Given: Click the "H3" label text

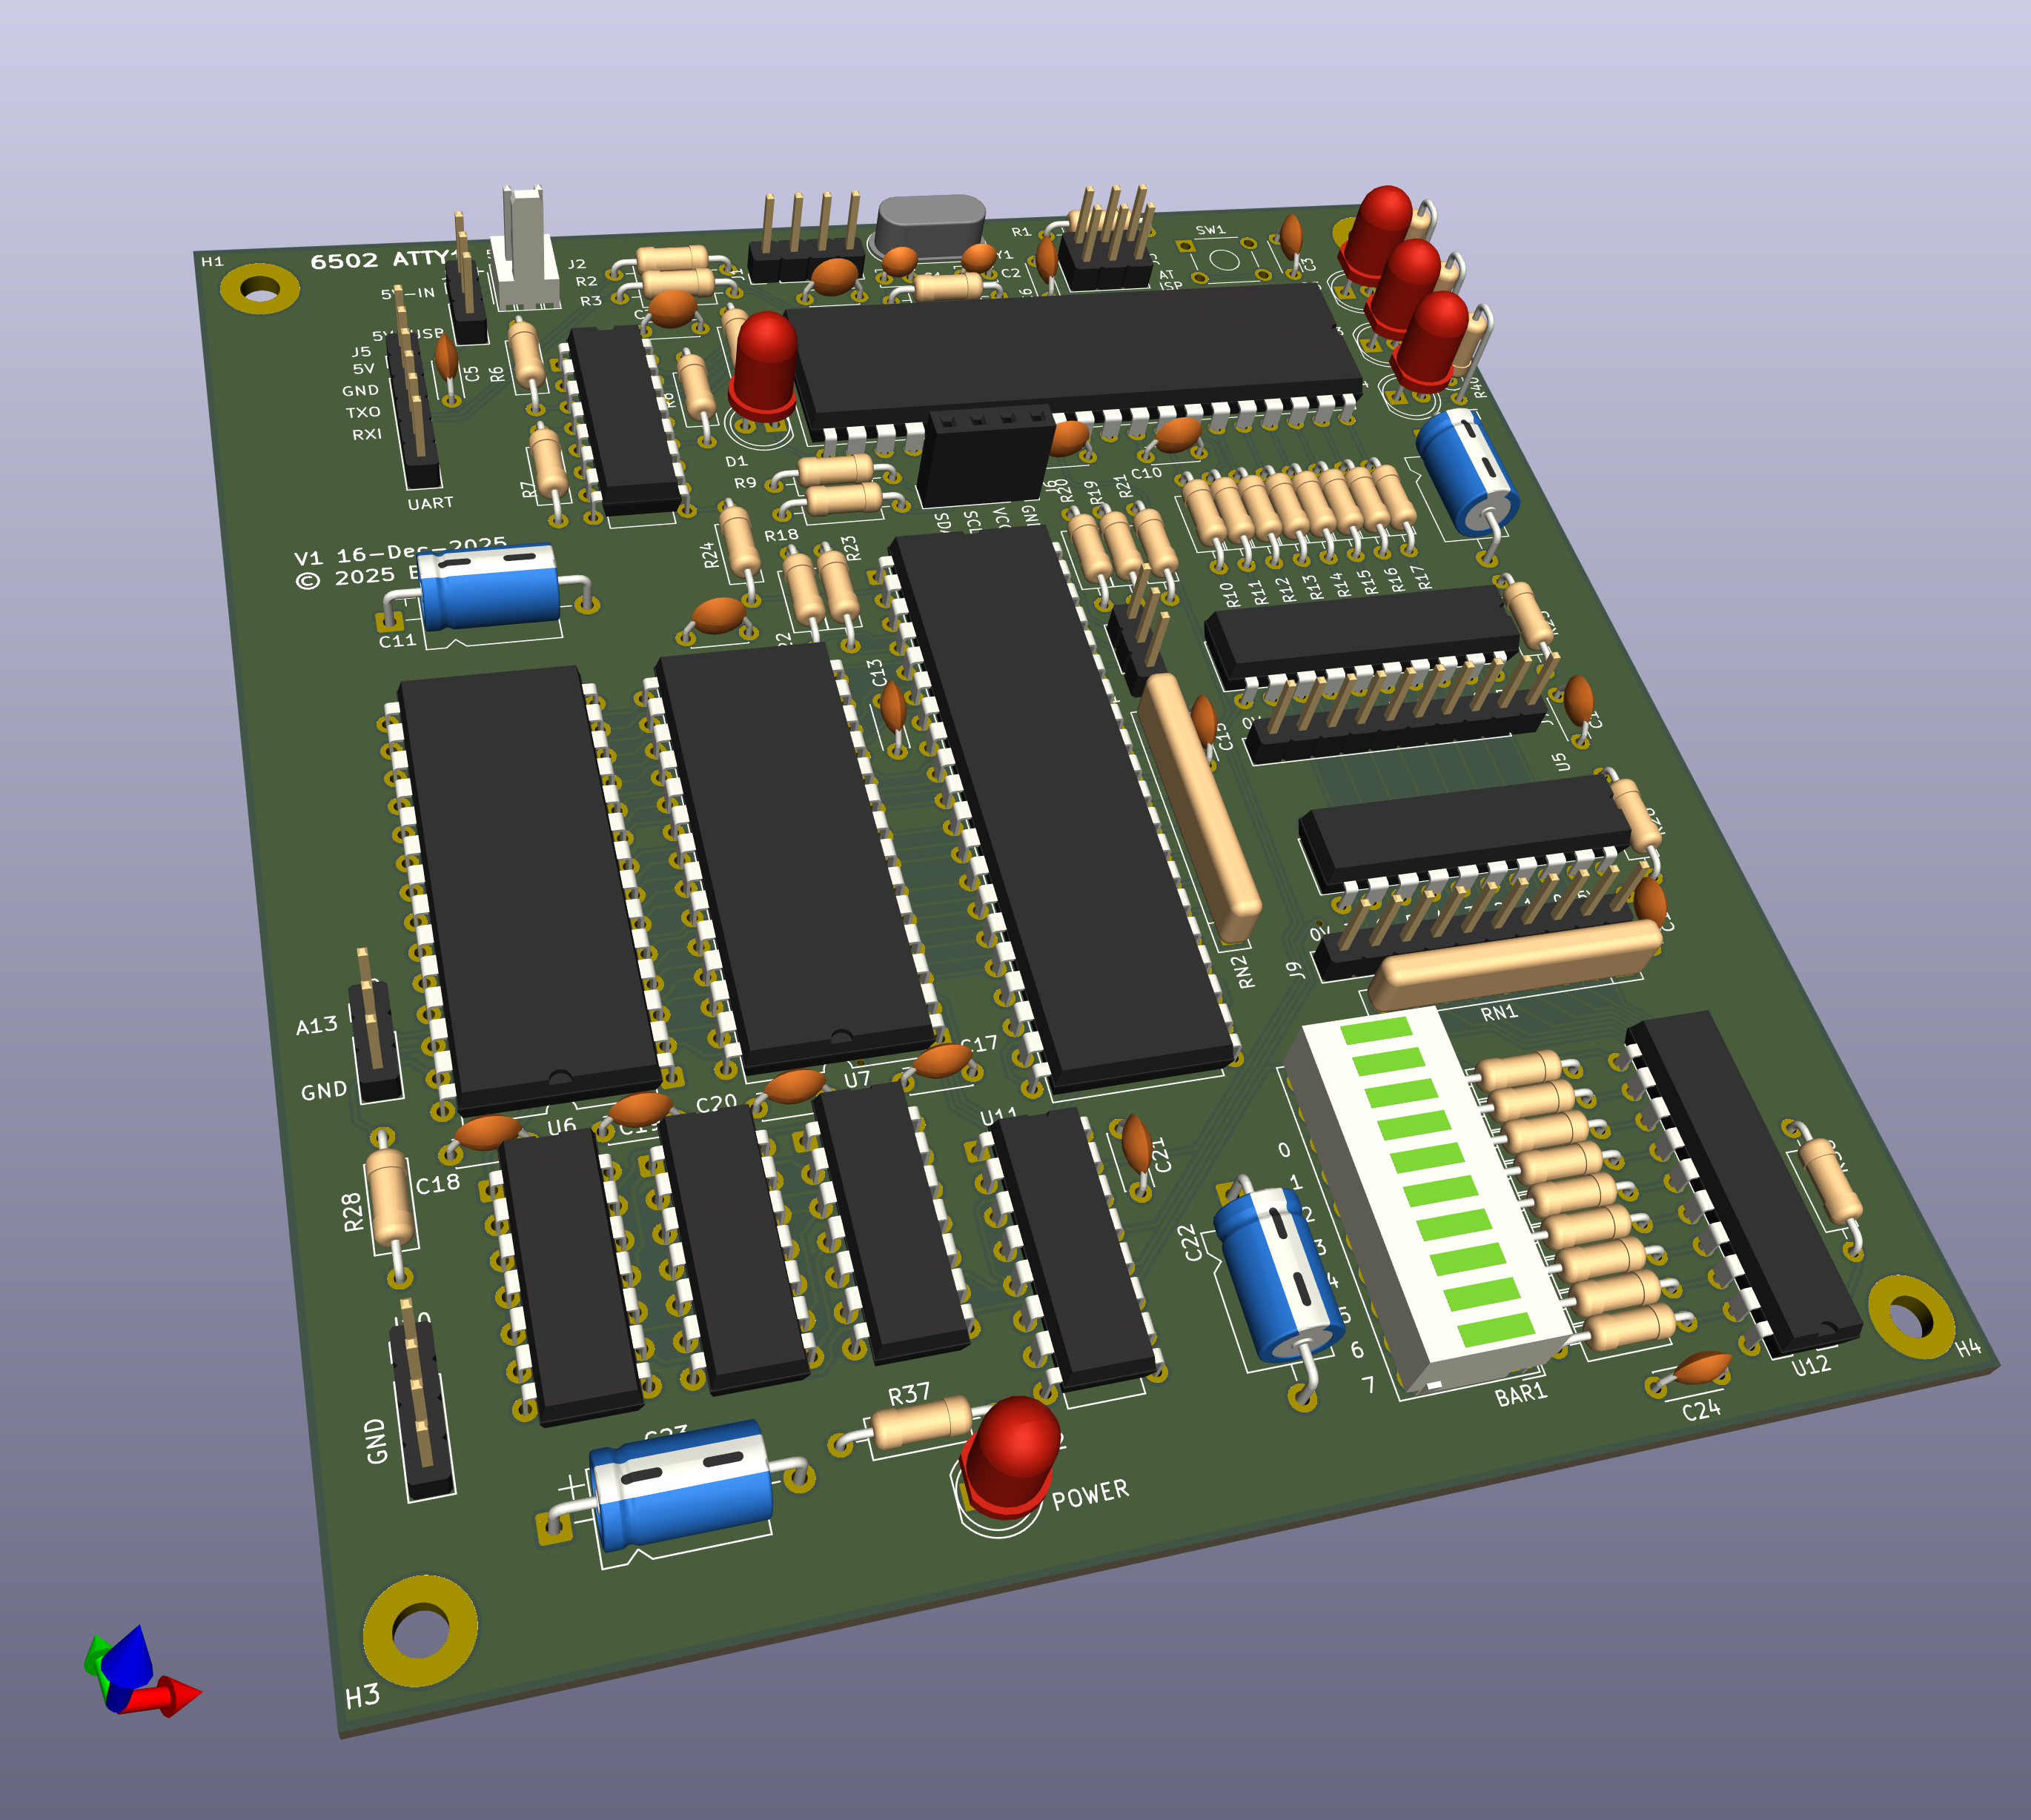Looking at the screenshot, I should pyautogui.click(x=362, y=1696).
